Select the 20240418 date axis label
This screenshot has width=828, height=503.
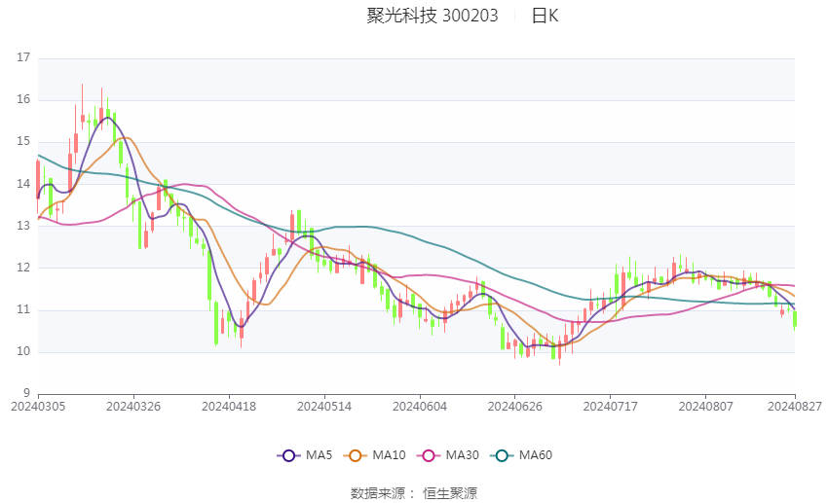(229, 407)
